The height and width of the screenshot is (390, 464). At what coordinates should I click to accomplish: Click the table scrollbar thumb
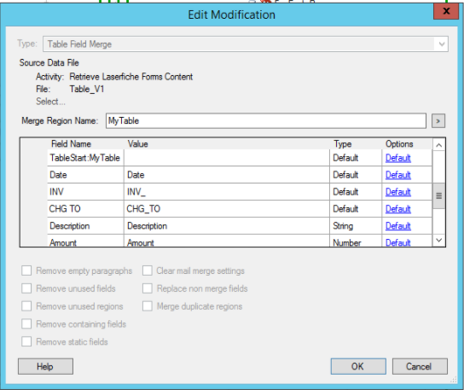pos(439,195)
